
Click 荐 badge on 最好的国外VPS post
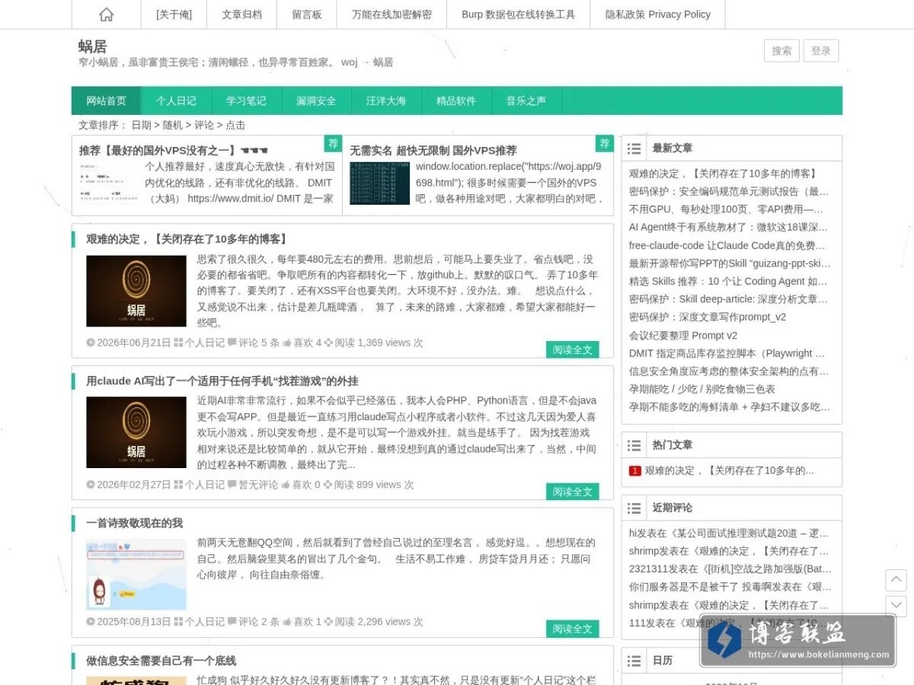point(333,144)
